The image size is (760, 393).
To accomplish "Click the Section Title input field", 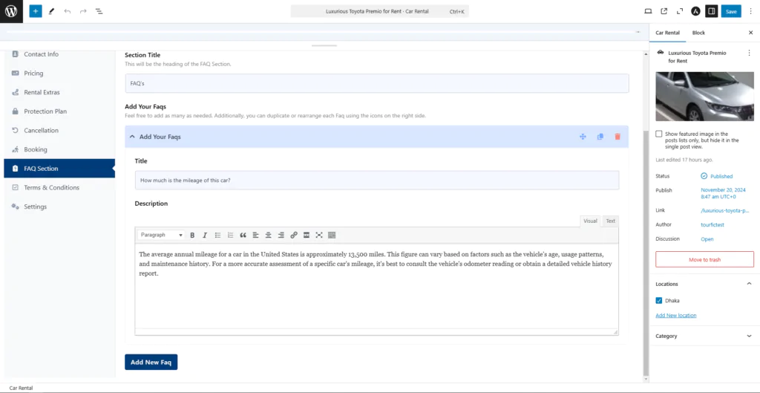I will pyautogui.click(x=376, y=83).
